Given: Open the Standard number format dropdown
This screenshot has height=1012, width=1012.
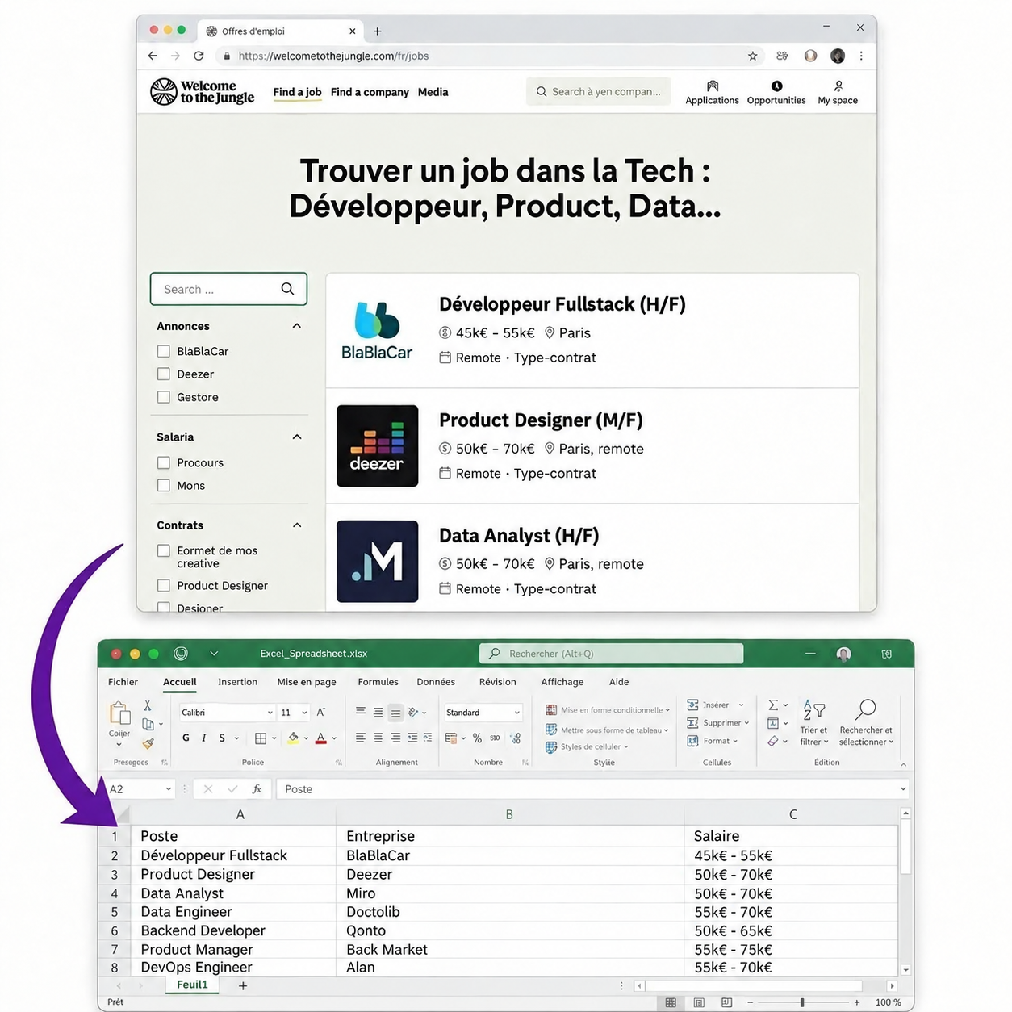Looking at the screenshot, I should click(516, 713).
